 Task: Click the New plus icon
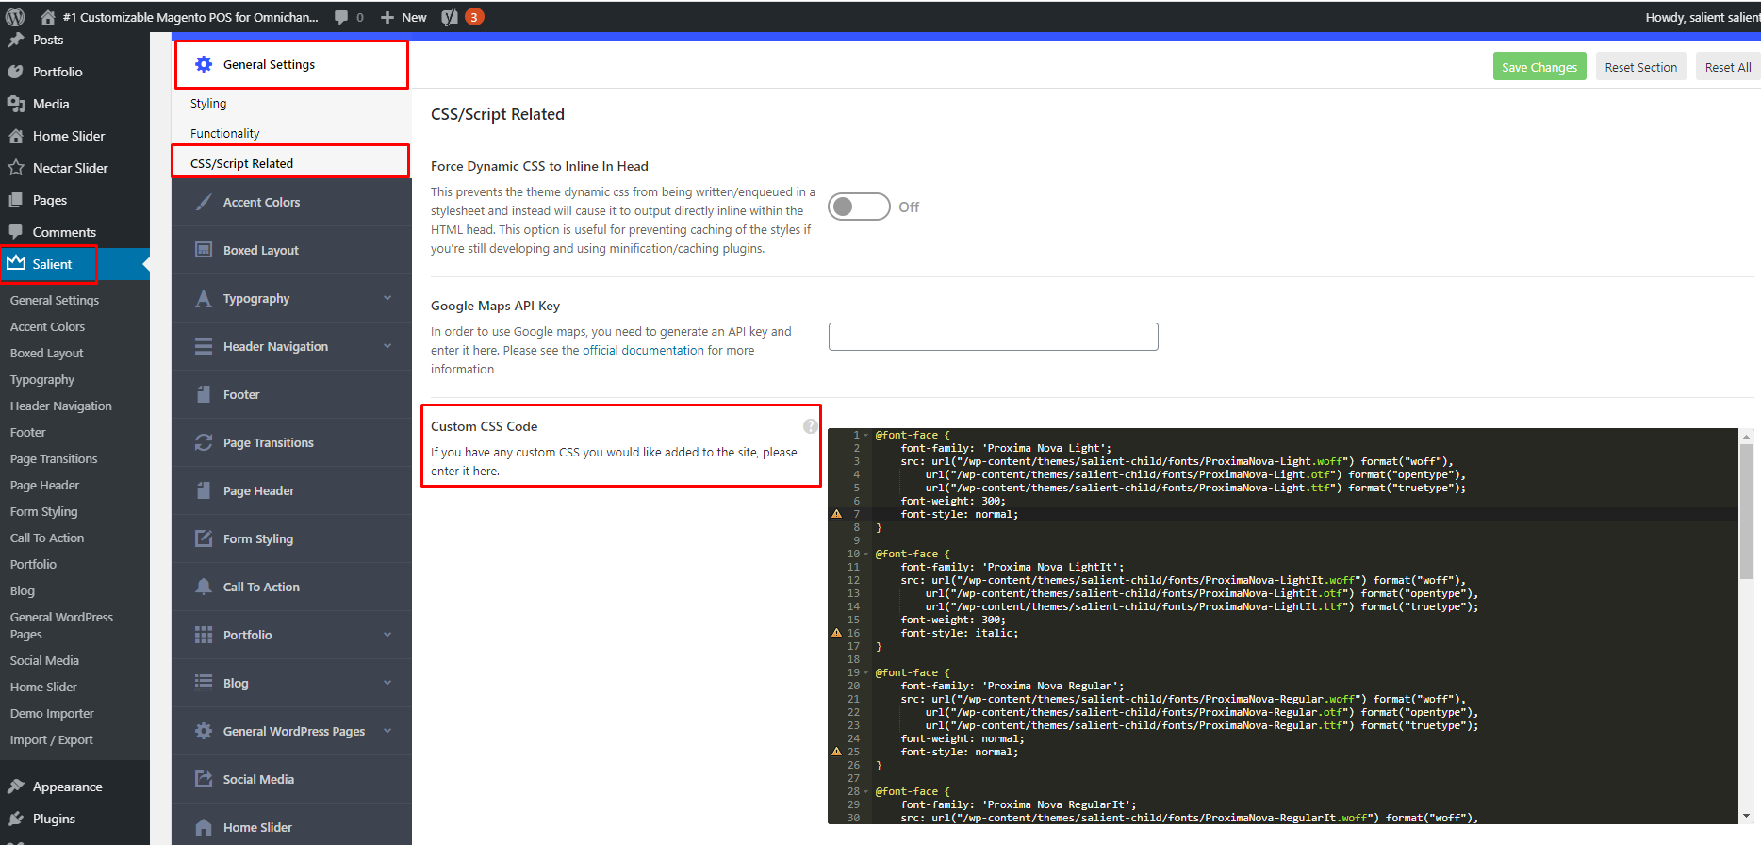coord(387,17)
